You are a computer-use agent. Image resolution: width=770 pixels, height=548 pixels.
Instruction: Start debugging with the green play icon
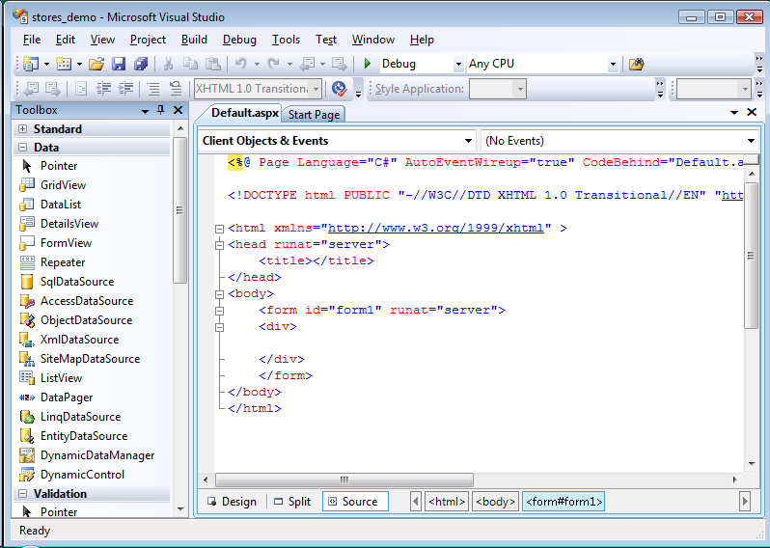368,64
